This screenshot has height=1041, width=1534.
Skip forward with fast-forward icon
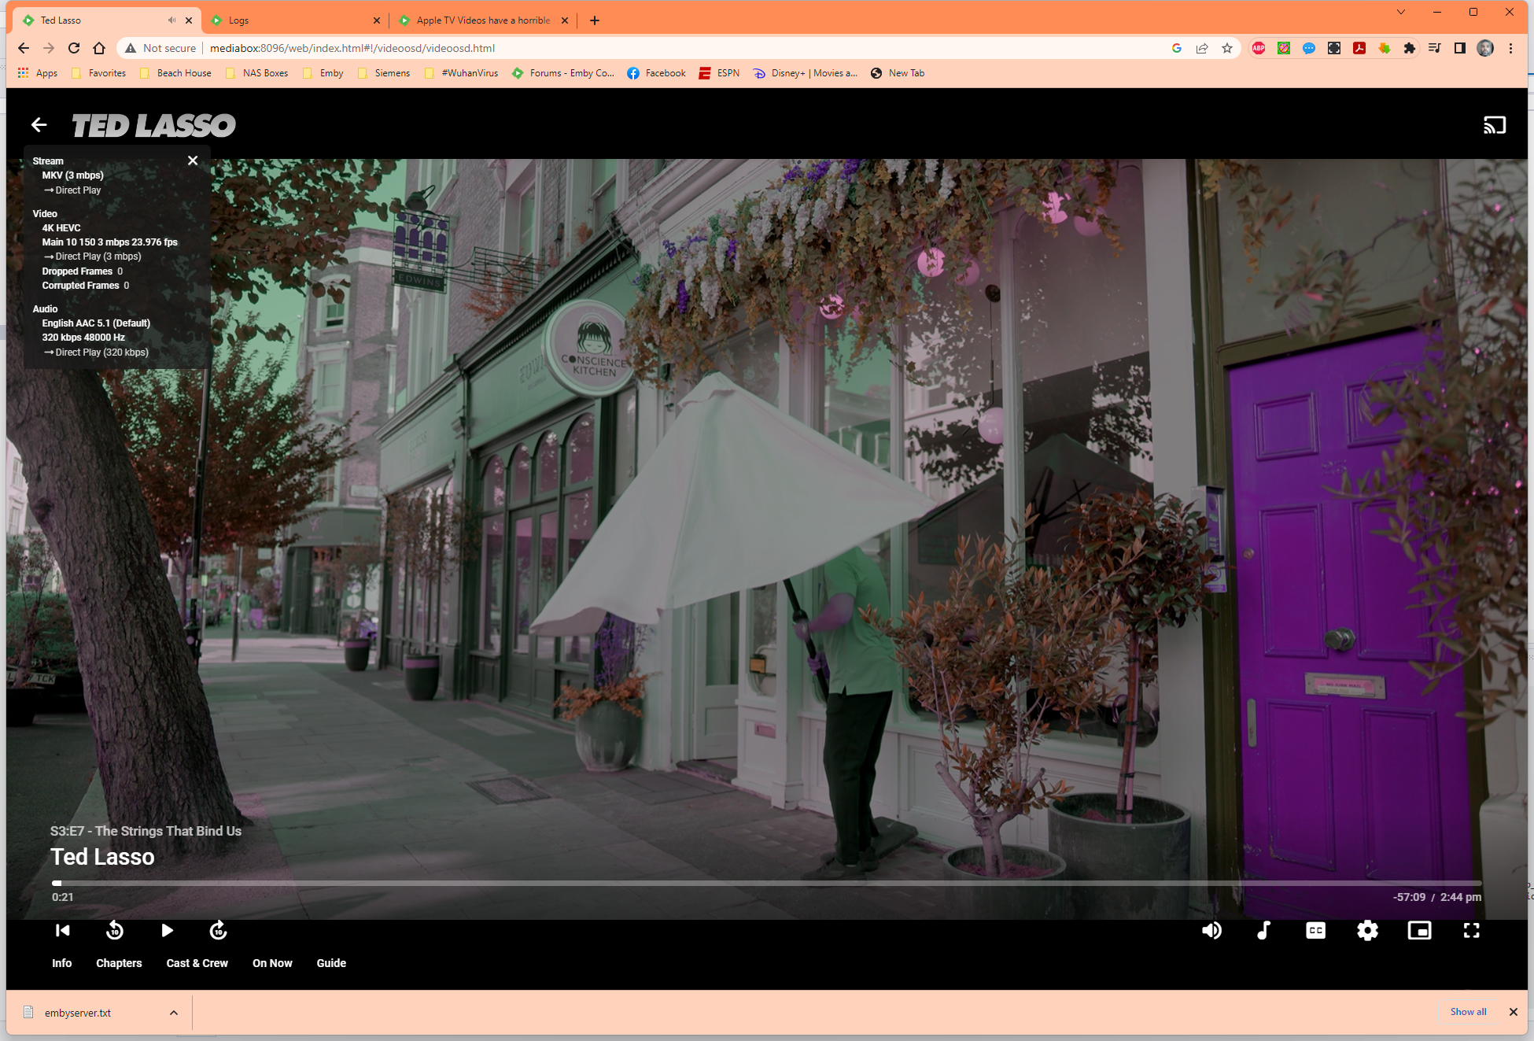(218, 931)
